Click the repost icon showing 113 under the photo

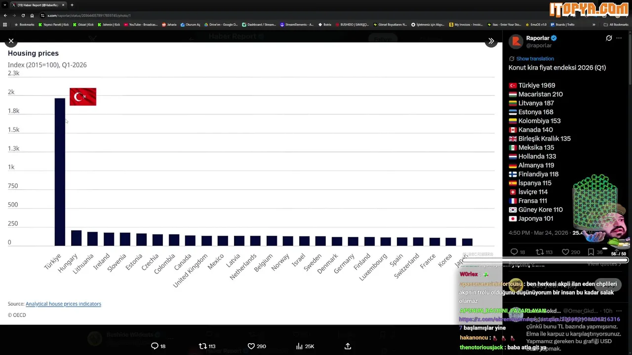202,346
